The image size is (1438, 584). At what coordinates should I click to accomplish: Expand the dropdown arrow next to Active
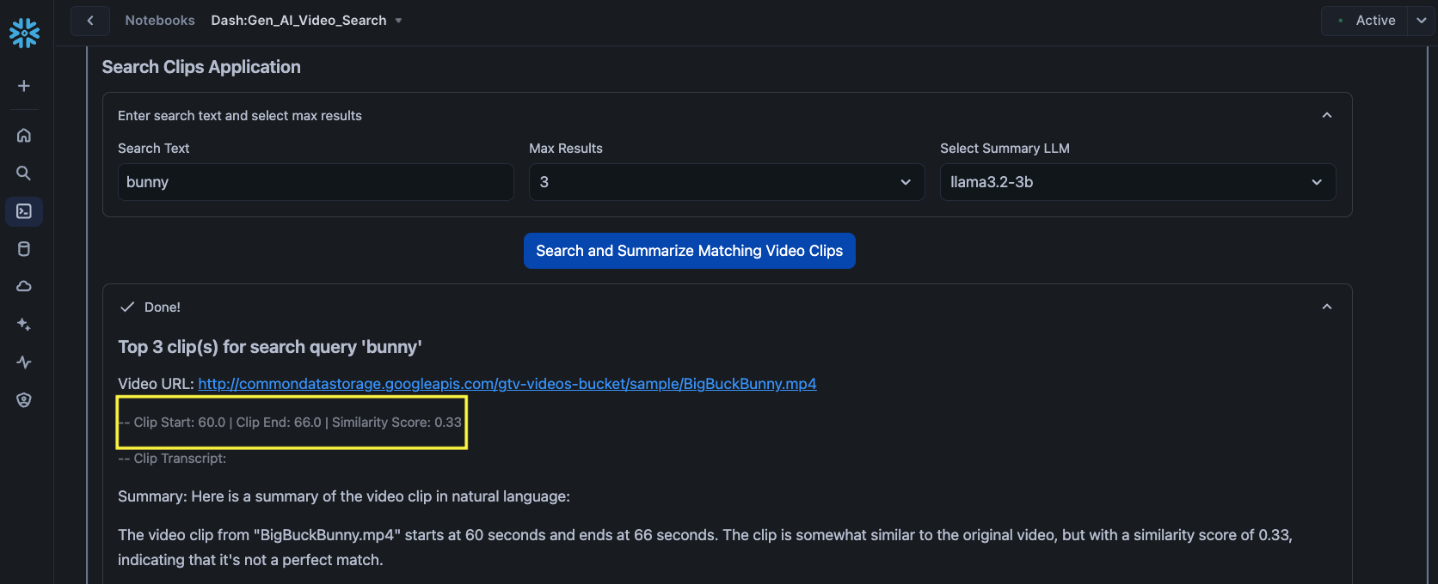[1421, 21]
